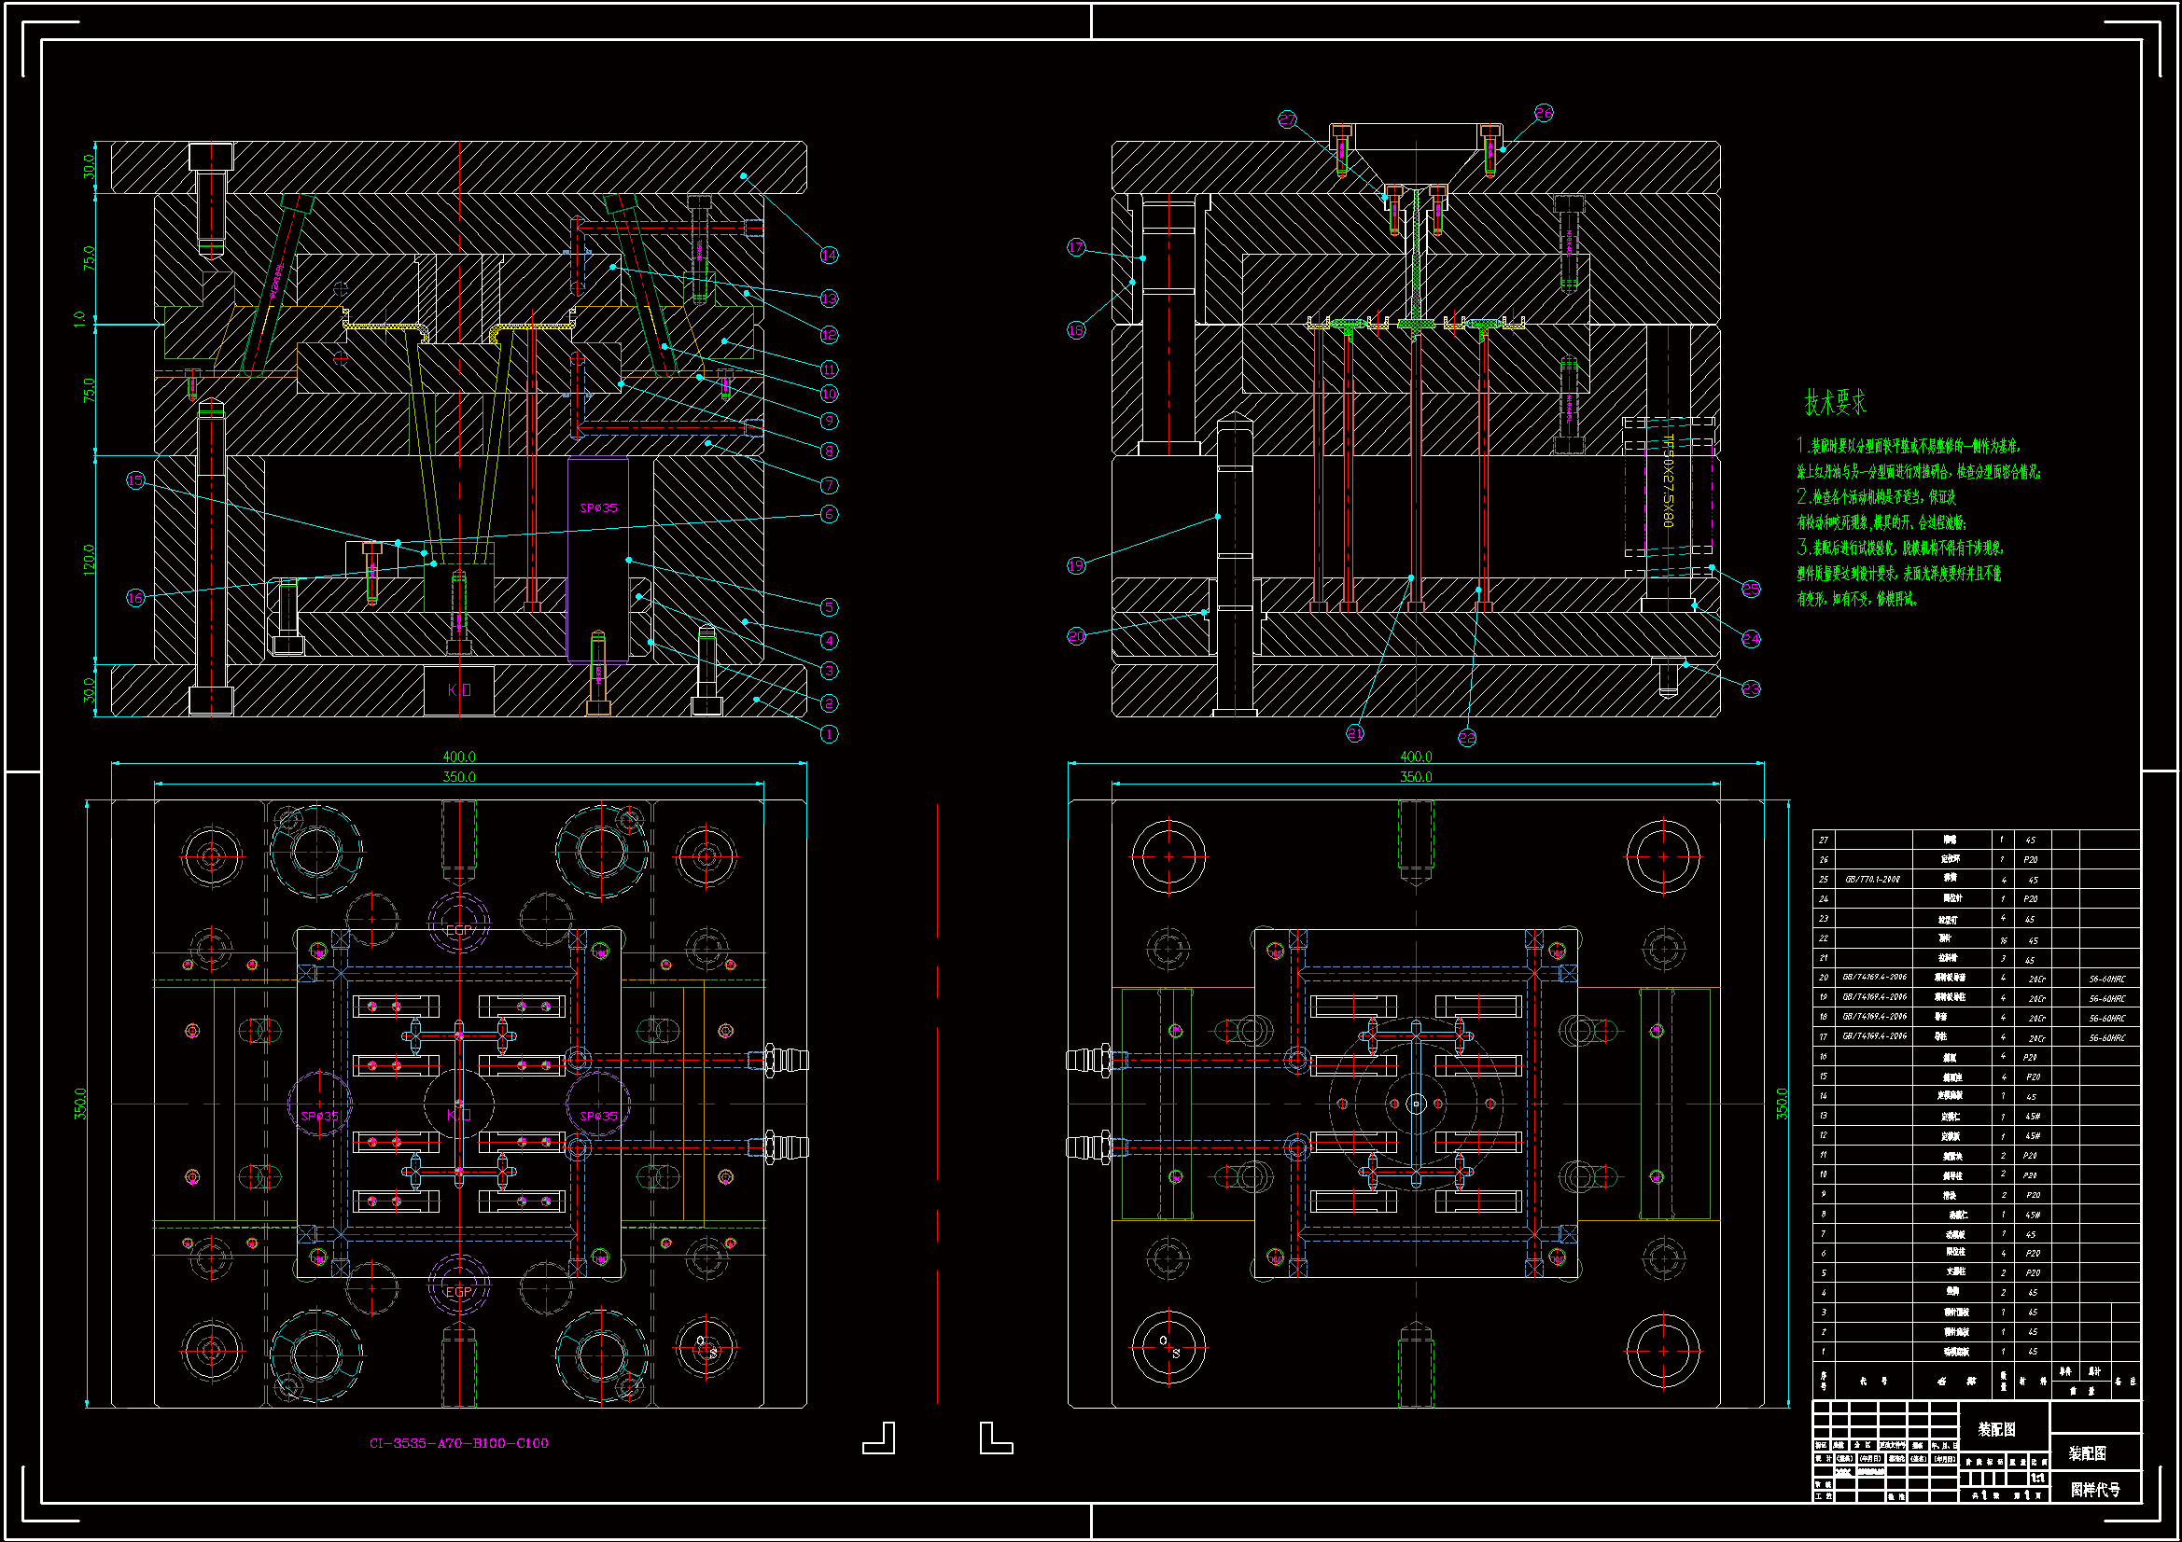The image size is (2182, 1542).
Task: Click the CI-3535-A70-B100-C100 mold base label
Action: point(458,1443)
